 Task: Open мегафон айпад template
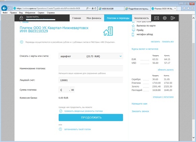[x=144, y=34]
